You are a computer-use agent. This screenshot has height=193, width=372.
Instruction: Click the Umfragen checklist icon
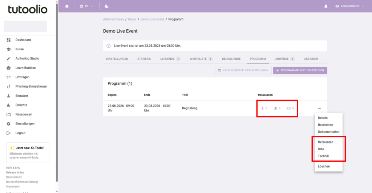[9, 77]
